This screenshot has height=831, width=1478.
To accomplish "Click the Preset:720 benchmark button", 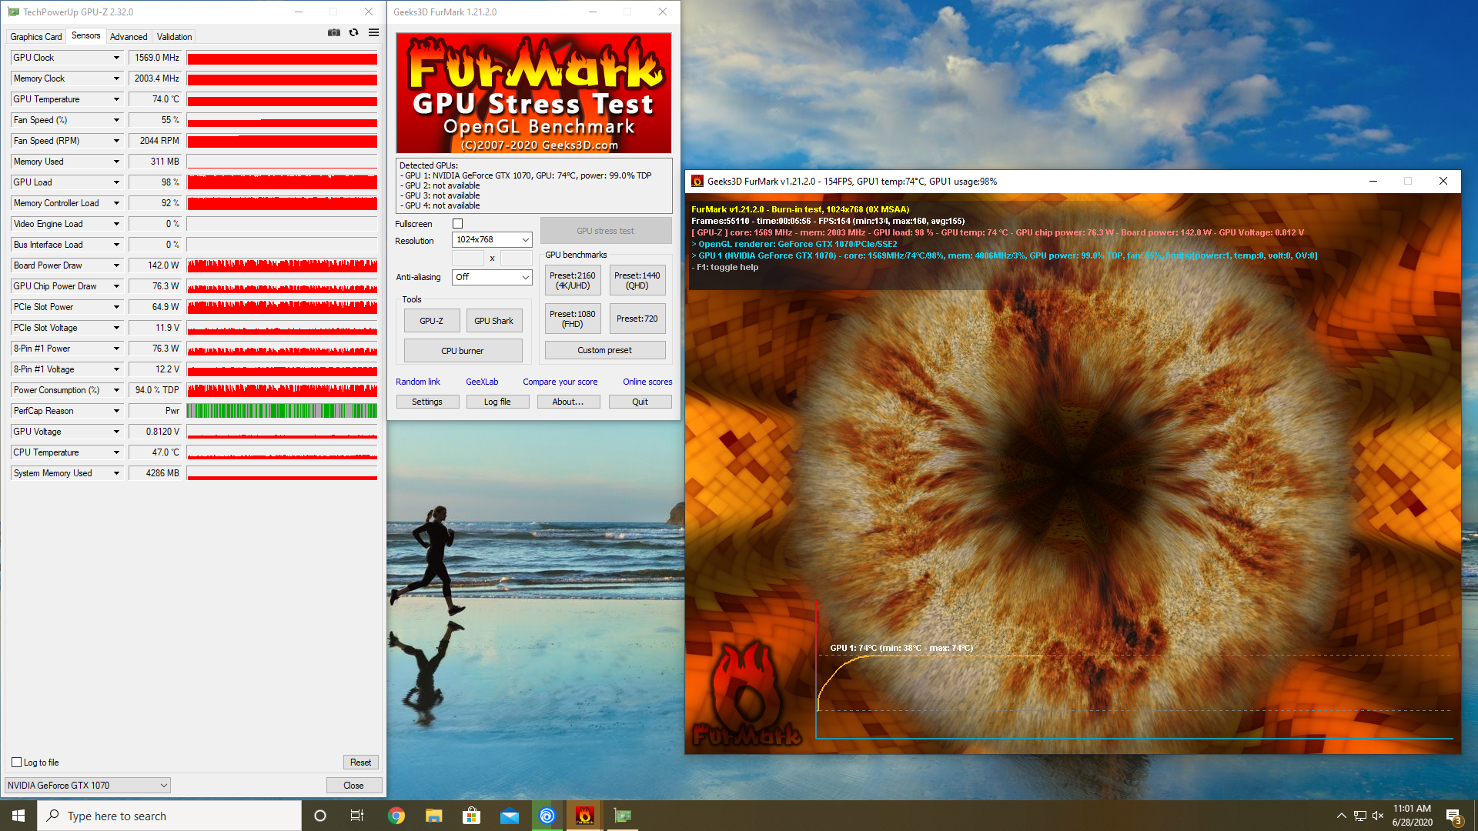I will [637, 319].
